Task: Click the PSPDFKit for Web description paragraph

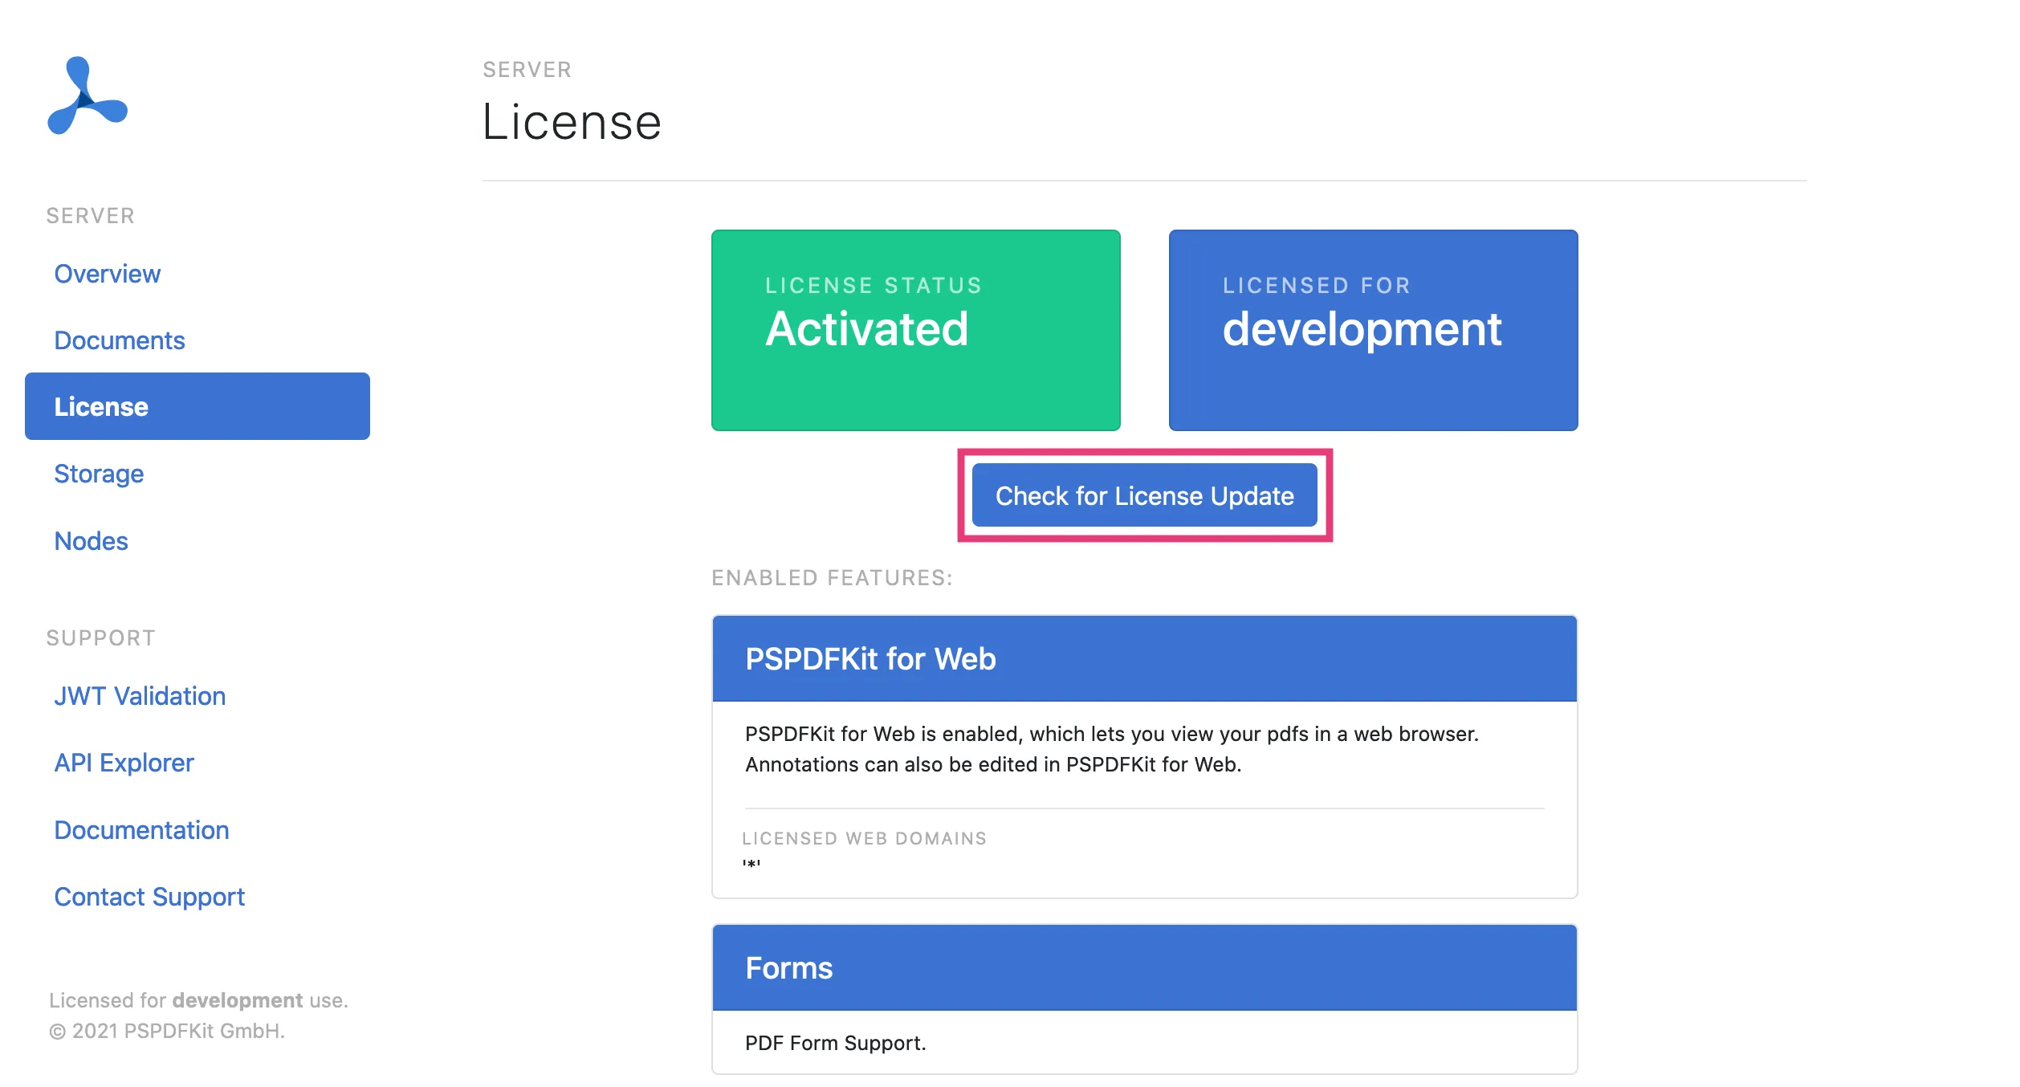Action: click(x=1111, y=749)
